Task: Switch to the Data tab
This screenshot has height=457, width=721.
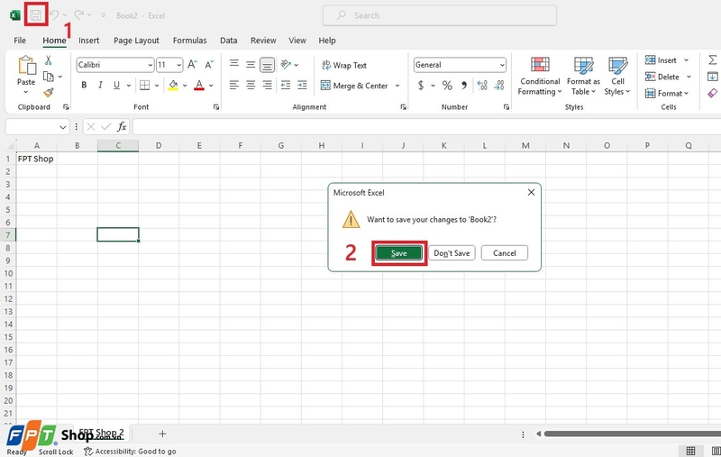Action: click(229, 41)
